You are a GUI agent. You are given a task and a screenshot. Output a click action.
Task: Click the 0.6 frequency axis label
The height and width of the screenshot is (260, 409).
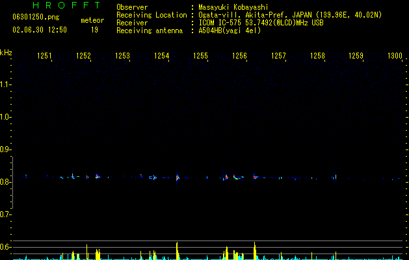pos(5,247)
